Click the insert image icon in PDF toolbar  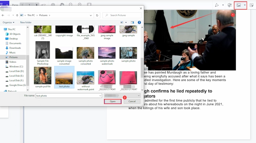[x=238, y=5]
